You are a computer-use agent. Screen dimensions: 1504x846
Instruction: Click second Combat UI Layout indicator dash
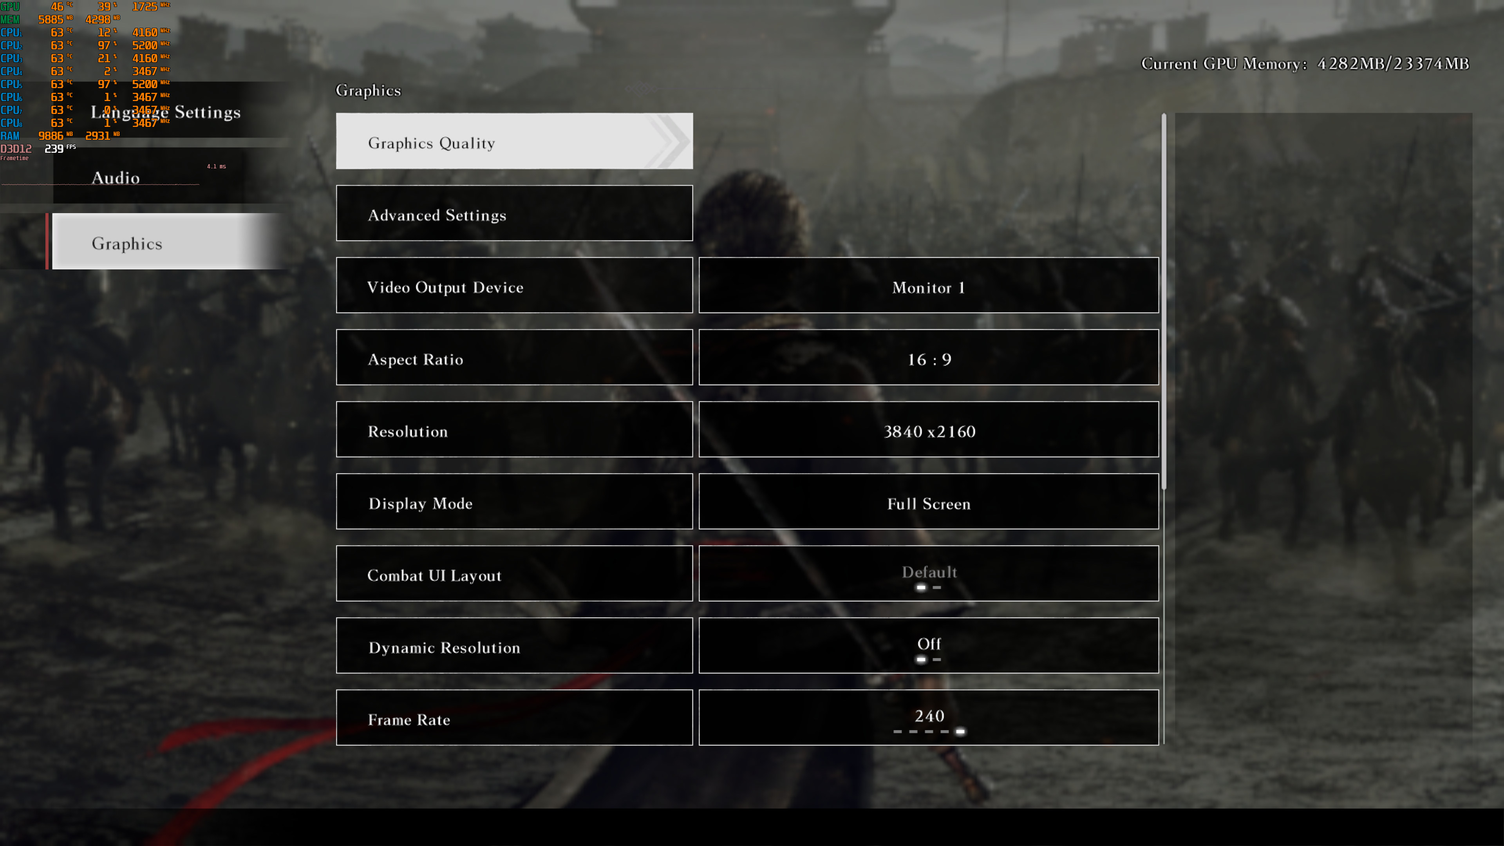coord(936,587)
